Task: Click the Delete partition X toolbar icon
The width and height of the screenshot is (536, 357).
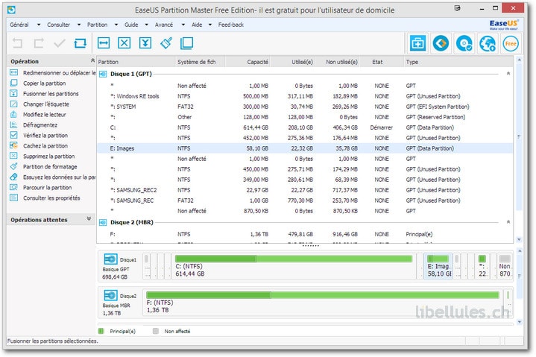Action: point(124,43)
